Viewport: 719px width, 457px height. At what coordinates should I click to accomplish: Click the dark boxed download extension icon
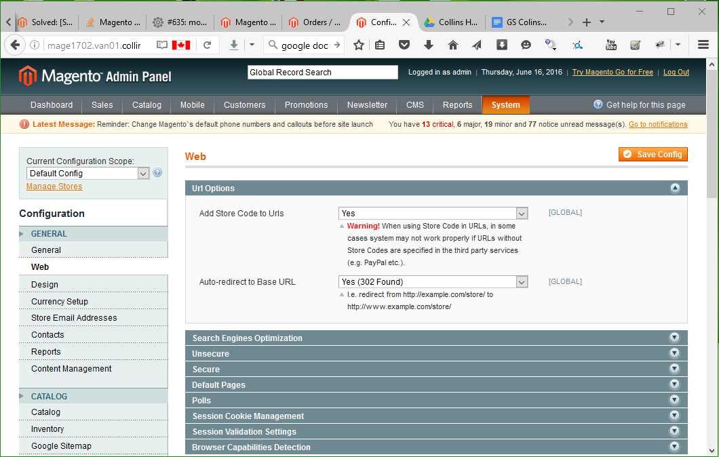tap(502, 45)
